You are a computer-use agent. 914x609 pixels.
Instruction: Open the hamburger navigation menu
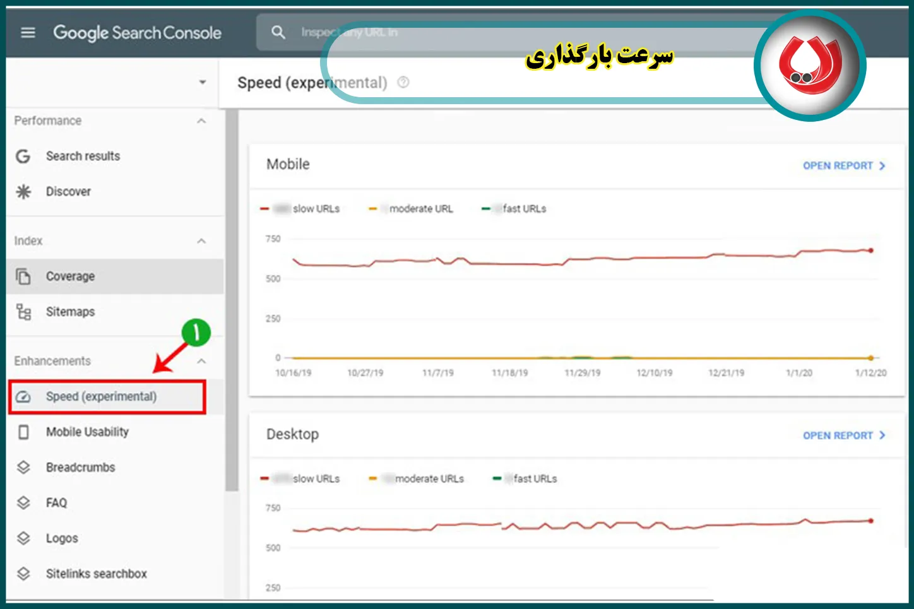tap(28, 32)
